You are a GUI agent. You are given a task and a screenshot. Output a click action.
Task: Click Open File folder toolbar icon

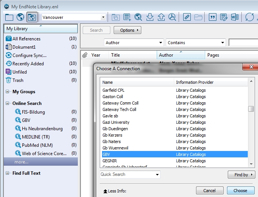pos(198,17)
